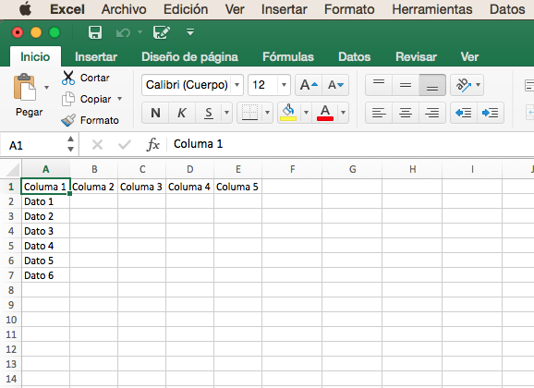Open the Calibri (Cuerpo) font dropdown

pos(237,84)
